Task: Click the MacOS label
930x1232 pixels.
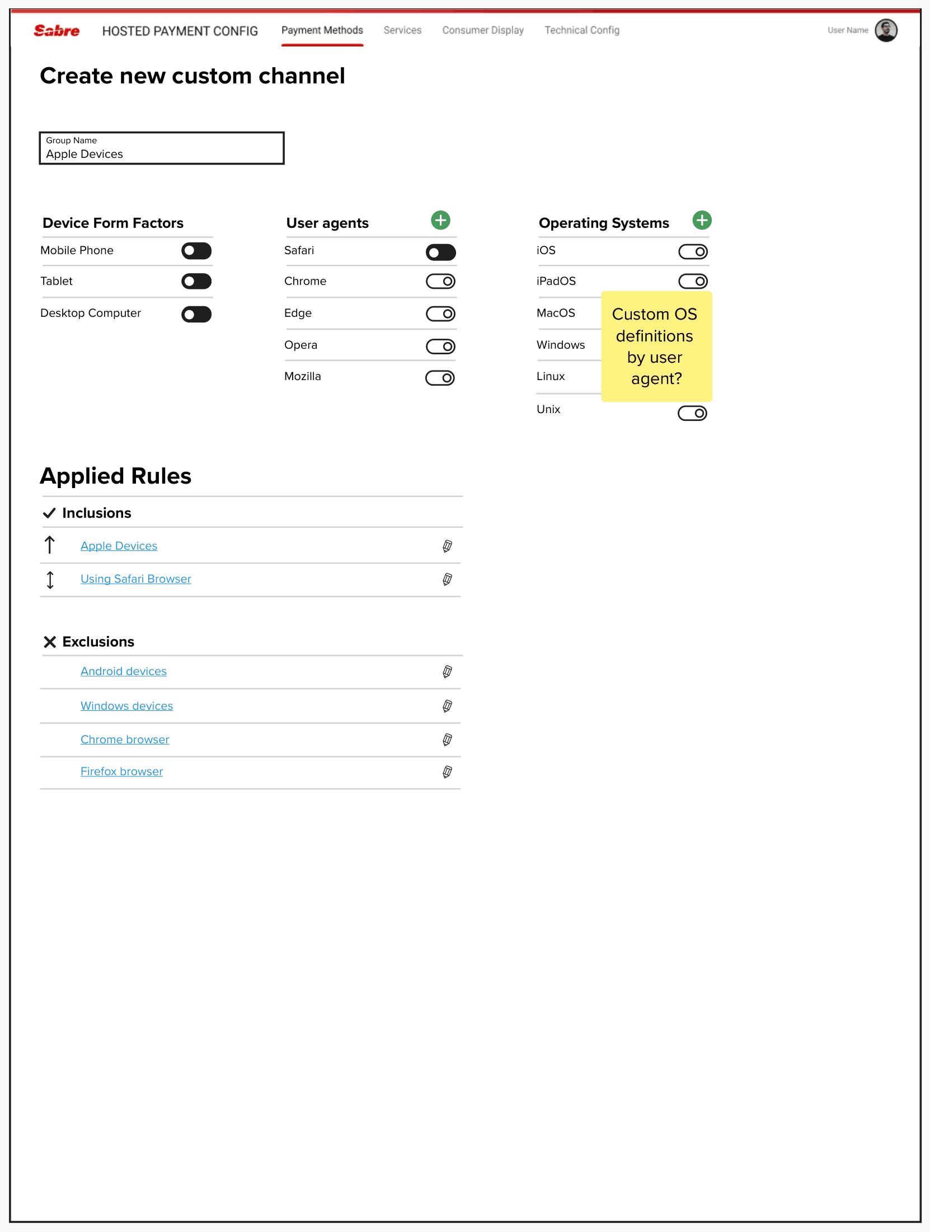Action: point(556,313)
